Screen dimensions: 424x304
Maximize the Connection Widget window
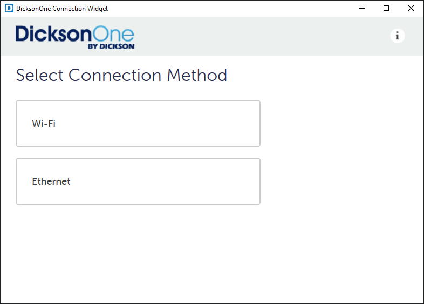386,8
